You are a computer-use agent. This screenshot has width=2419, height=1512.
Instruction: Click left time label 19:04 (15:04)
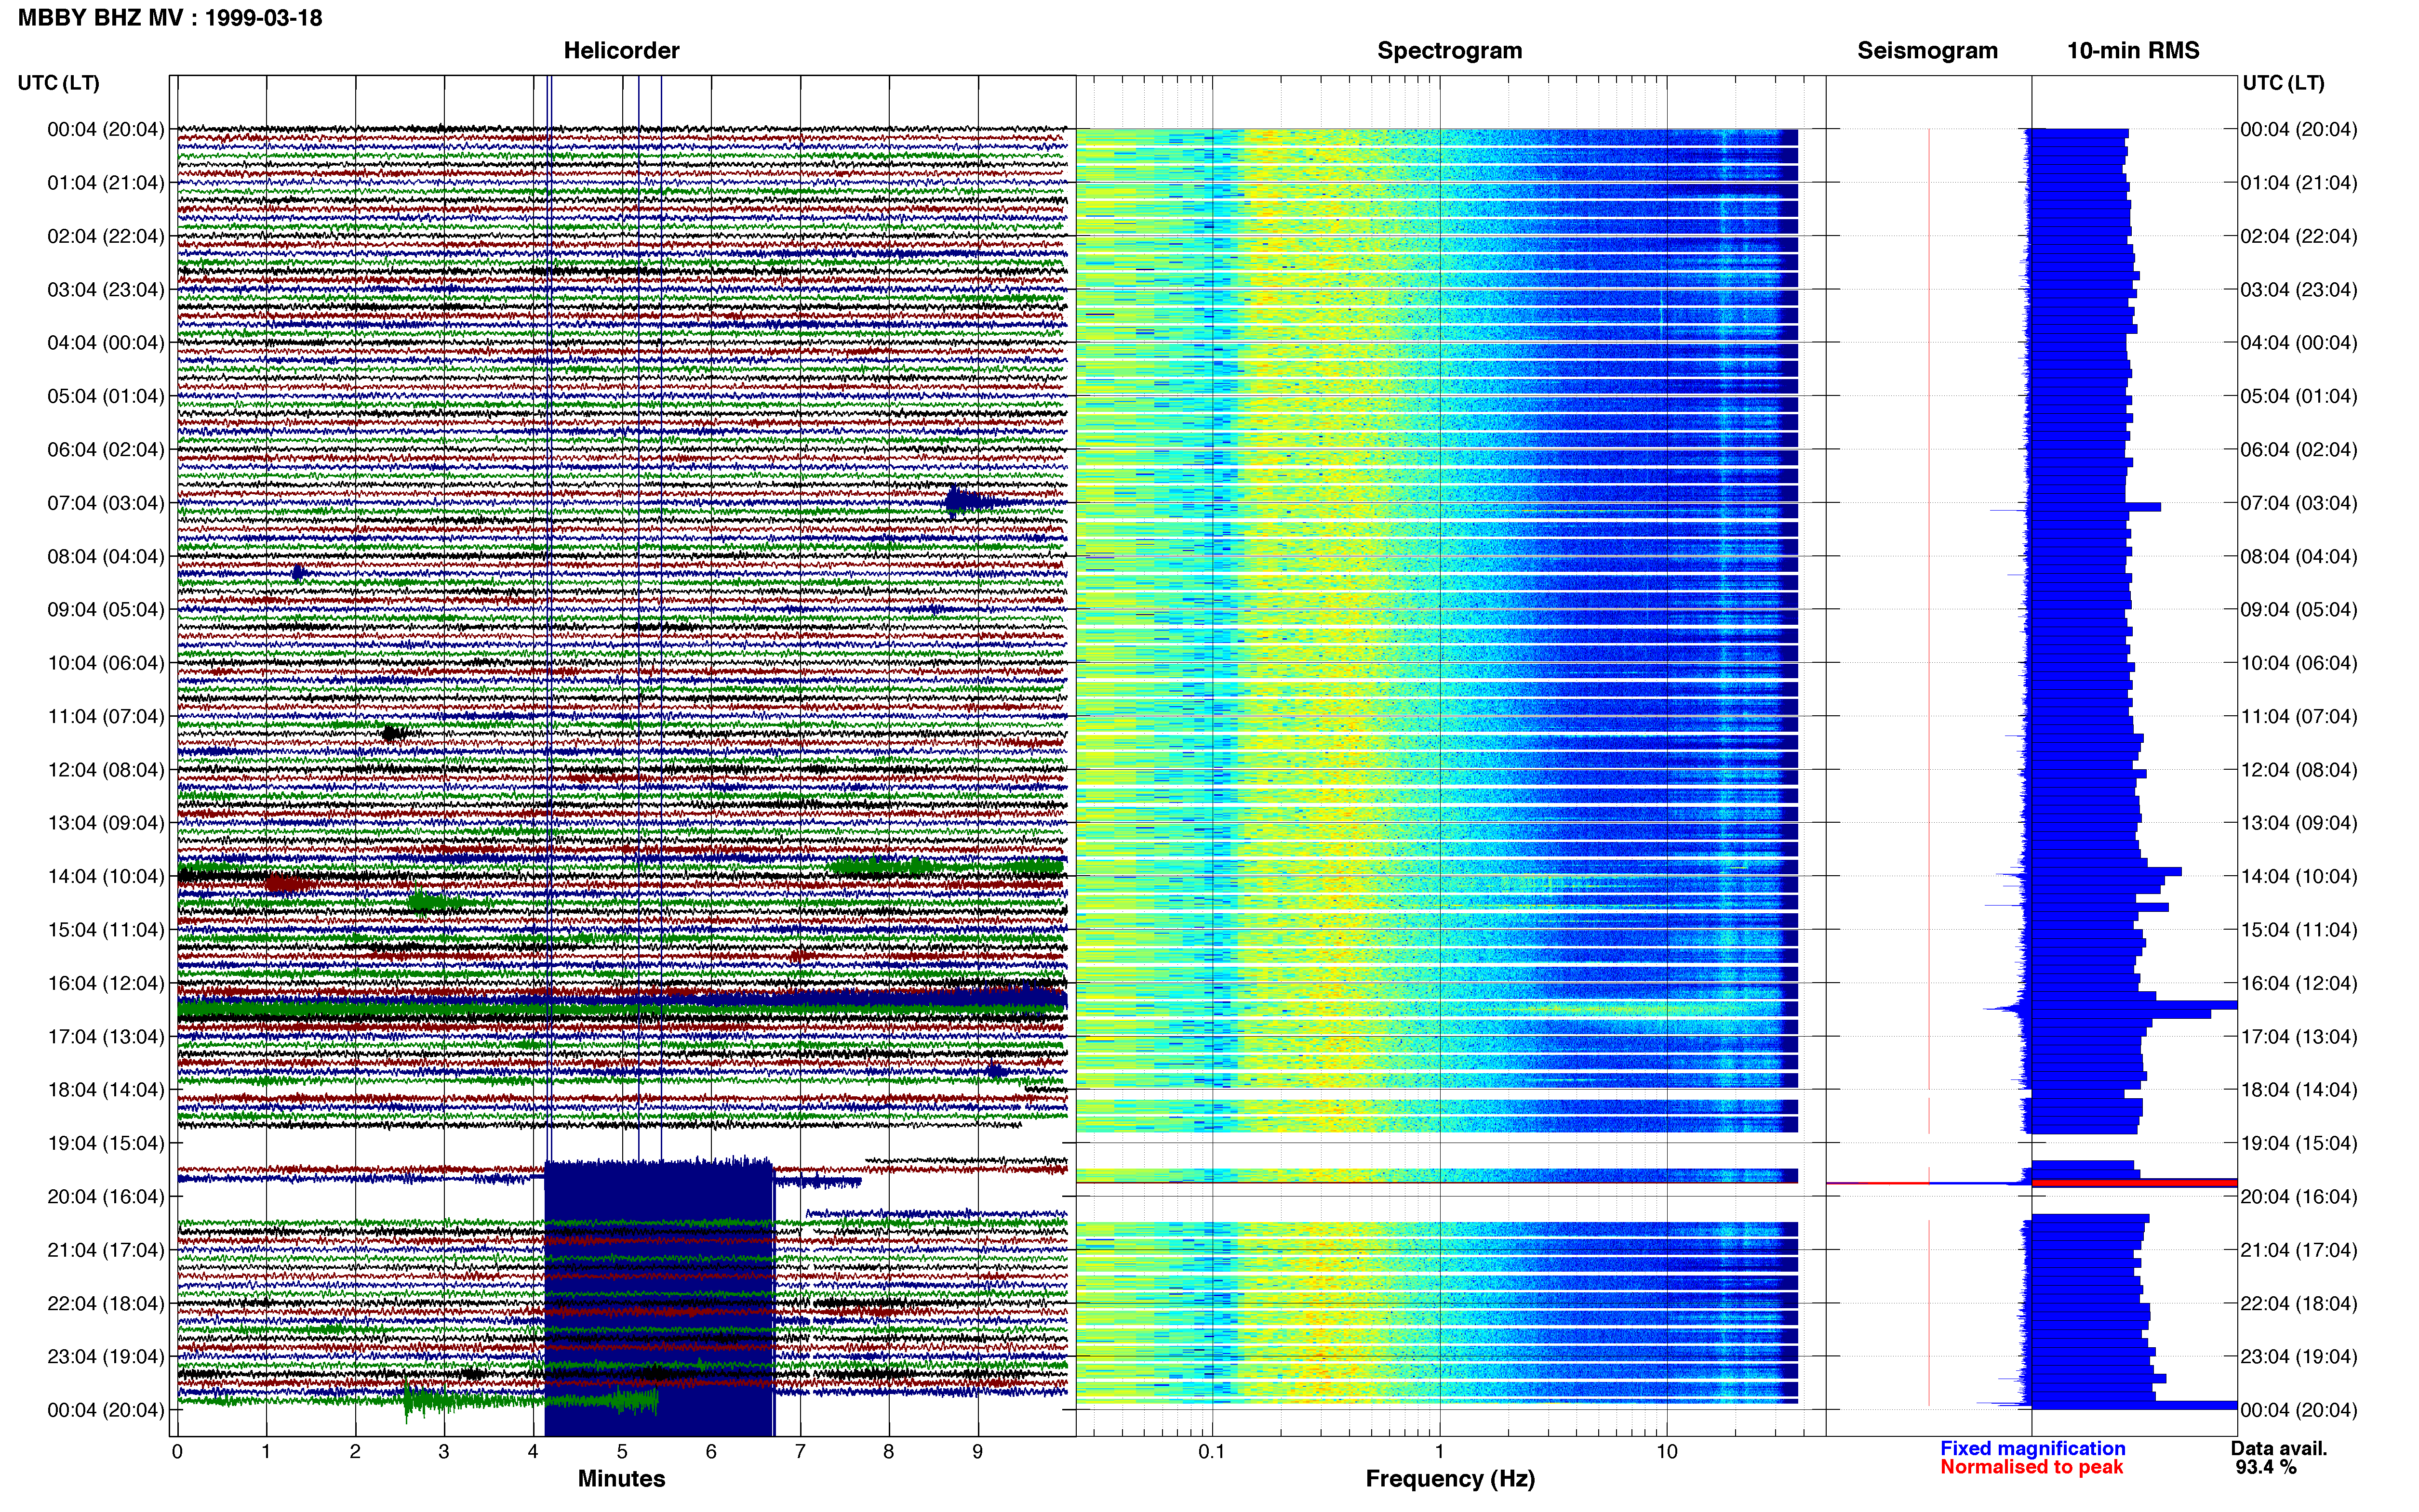[106, 1143]
